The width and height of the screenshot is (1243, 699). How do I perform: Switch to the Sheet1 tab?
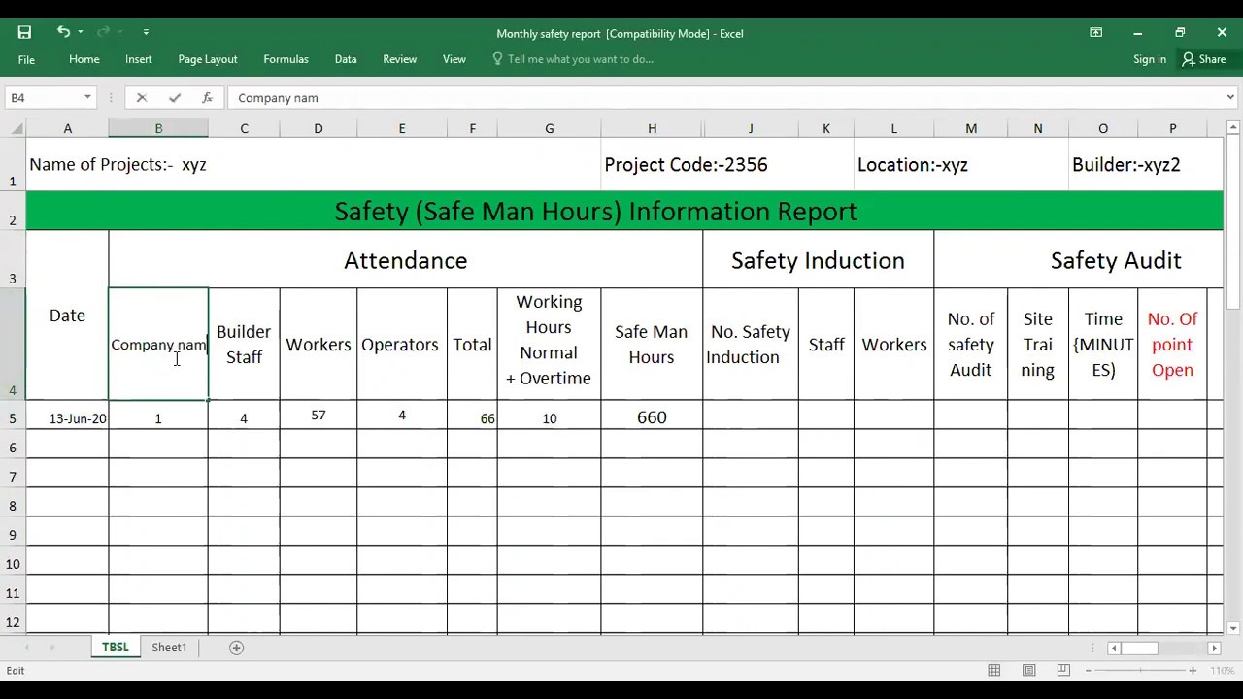(169, 648)
